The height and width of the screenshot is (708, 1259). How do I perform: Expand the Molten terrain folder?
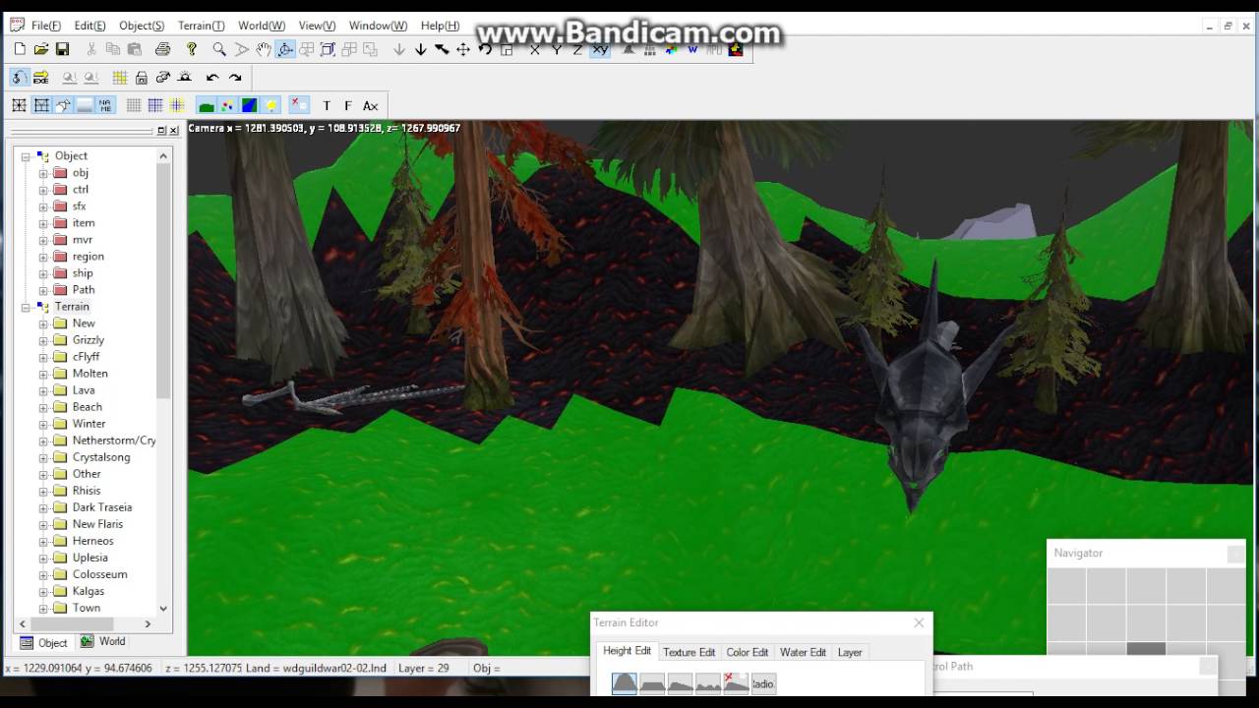[x=43, y=374]
